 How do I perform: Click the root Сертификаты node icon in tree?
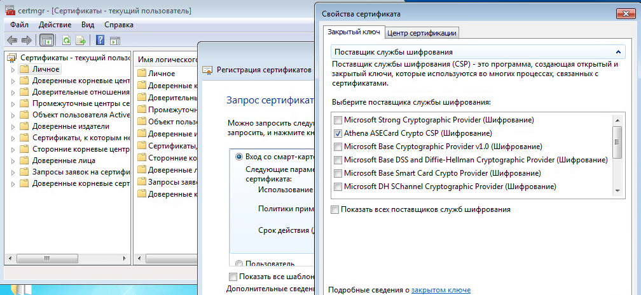click(x=12, y=58)
